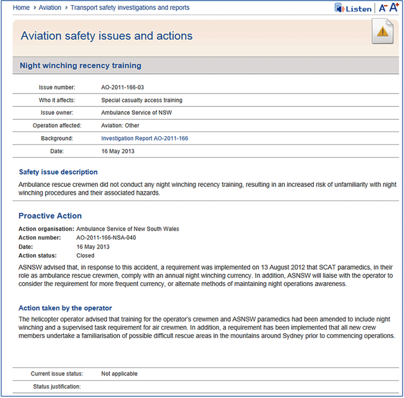The image size is (404, 398).
Task: Click the Proactive Action heading
Action: (x=50, y=216)
